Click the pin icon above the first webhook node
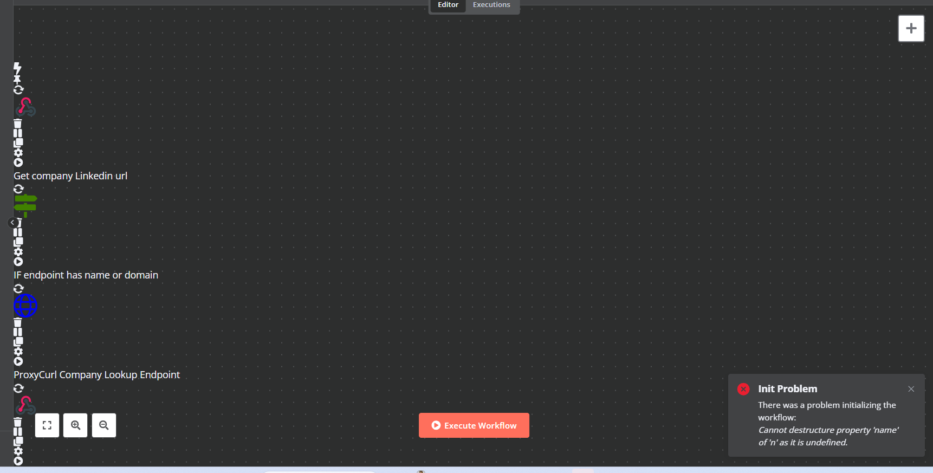This screenshot has width=933, height=473. (17, 80)
